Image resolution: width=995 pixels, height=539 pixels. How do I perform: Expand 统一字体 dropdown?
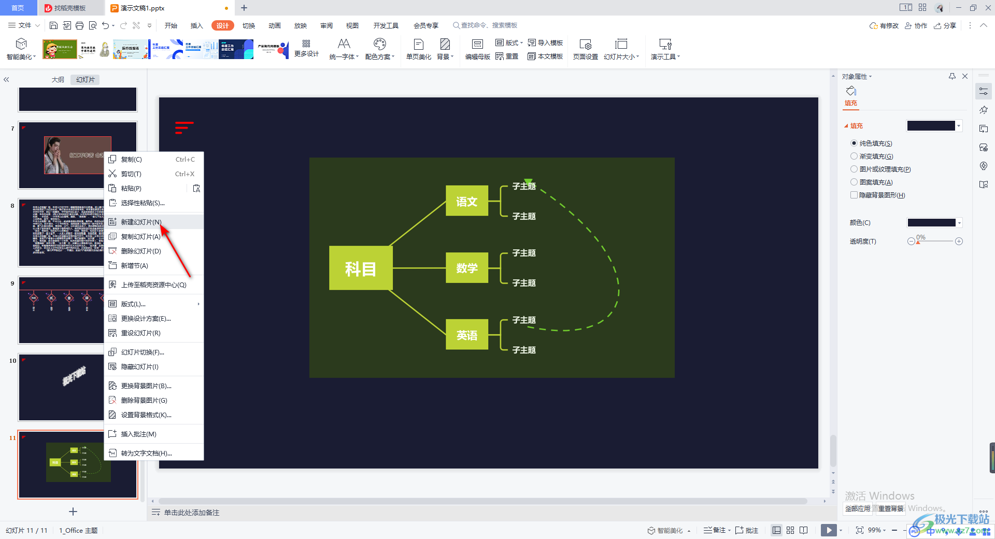pos(358,57)
